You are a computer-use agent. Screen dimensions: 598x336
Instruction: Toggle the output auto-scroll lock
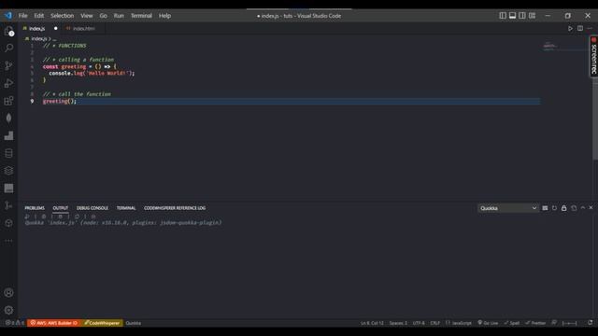pos(563,208)
